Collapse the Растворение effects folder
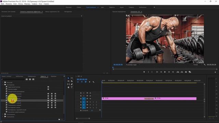 click(x=3, y=85)
